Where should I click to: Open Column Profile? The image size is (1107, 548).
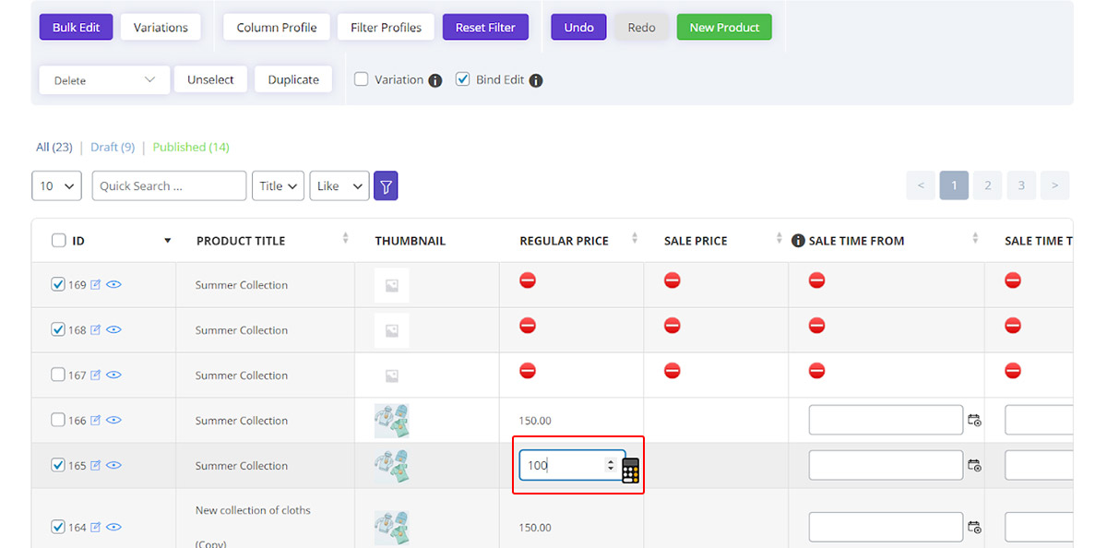(277, 27)
